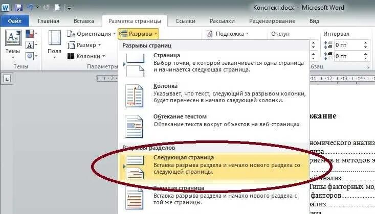Open the Рассылки tab
The height and width of the screenshot is (214, 375).
coord(222,21)
